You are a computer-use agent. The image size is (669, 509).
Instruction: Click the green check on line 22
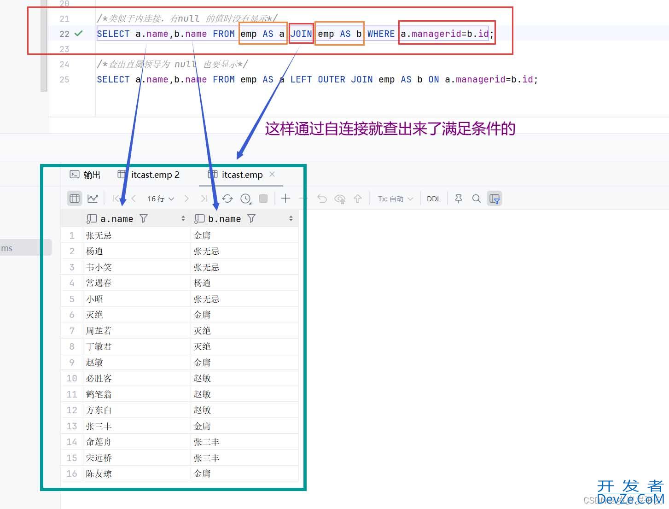tap(79, 33)
